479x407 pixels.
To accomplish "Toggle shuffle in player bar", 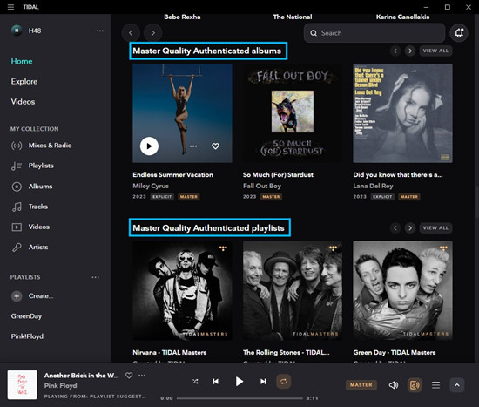I will coord(195,382).
